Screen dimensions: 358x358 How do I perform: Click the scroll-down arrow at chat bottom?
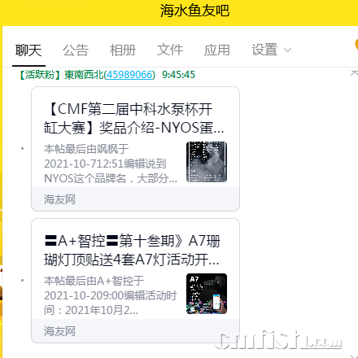pos(354,356)
